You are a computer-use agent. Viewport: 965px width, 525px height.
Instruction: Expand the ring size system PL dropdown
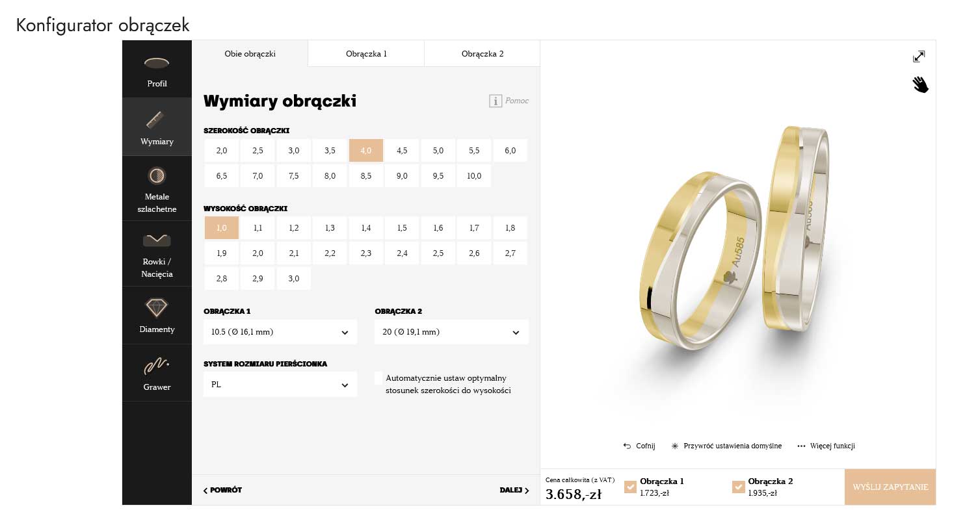(x=280, y=385)
